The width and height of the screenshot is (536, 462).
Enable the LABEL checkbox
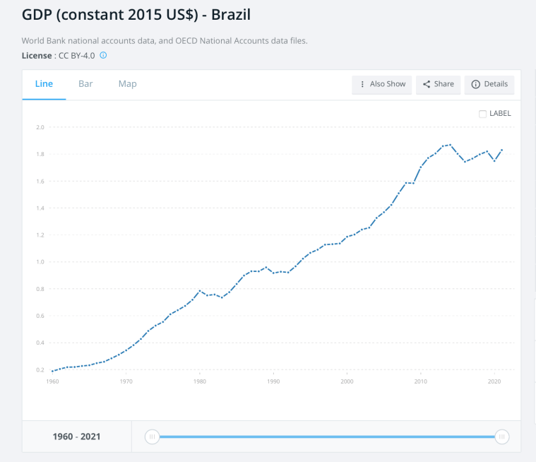tap(482, 114)
